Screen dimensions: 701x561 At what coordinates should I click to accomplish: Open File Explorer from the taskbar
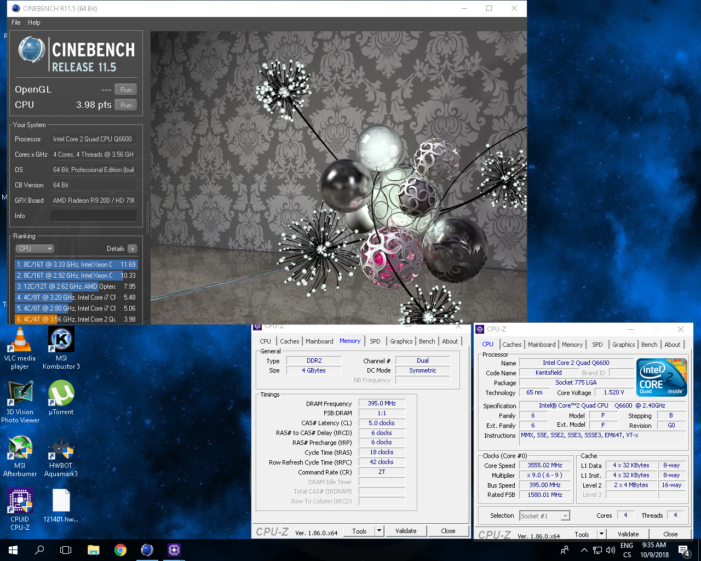94,550
